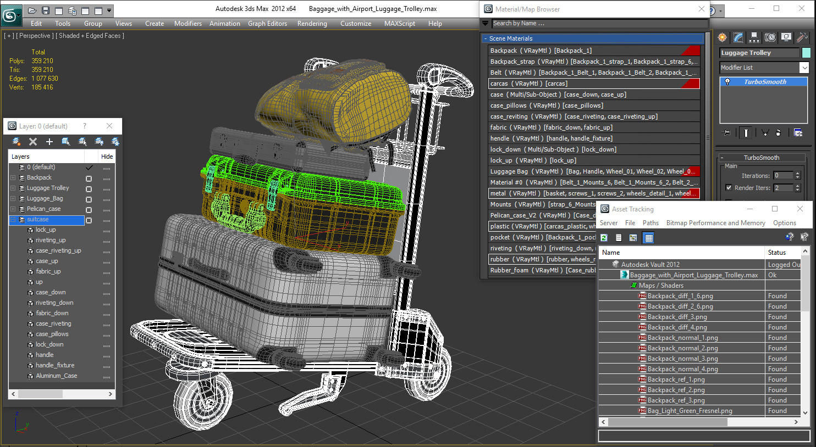Image resolution: width=816 pixels, height=447 pixels.
Task: Open the Hierarchy command panel tab
Action: click(x=754, y=37)
